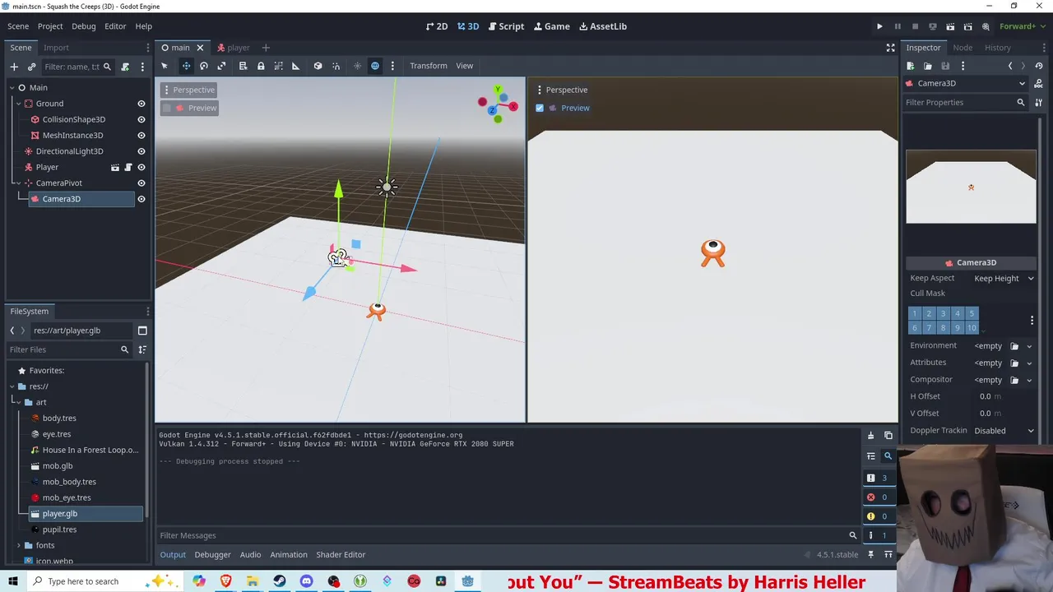This screenshot has width=1053, height=592.
Task: Open the object history list icon
Action: point(1038,66)
